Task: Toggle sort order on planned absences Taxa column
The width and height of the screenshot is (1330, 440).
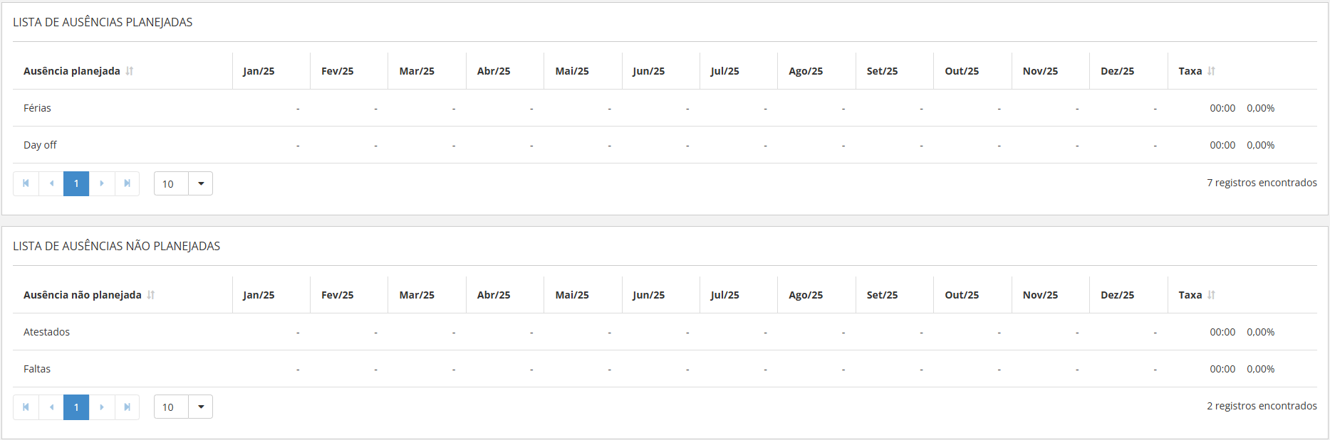Action: pos(1210,70)
